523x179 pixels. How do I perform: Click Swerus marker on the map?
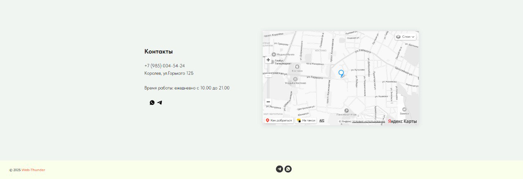coord(404,109)
